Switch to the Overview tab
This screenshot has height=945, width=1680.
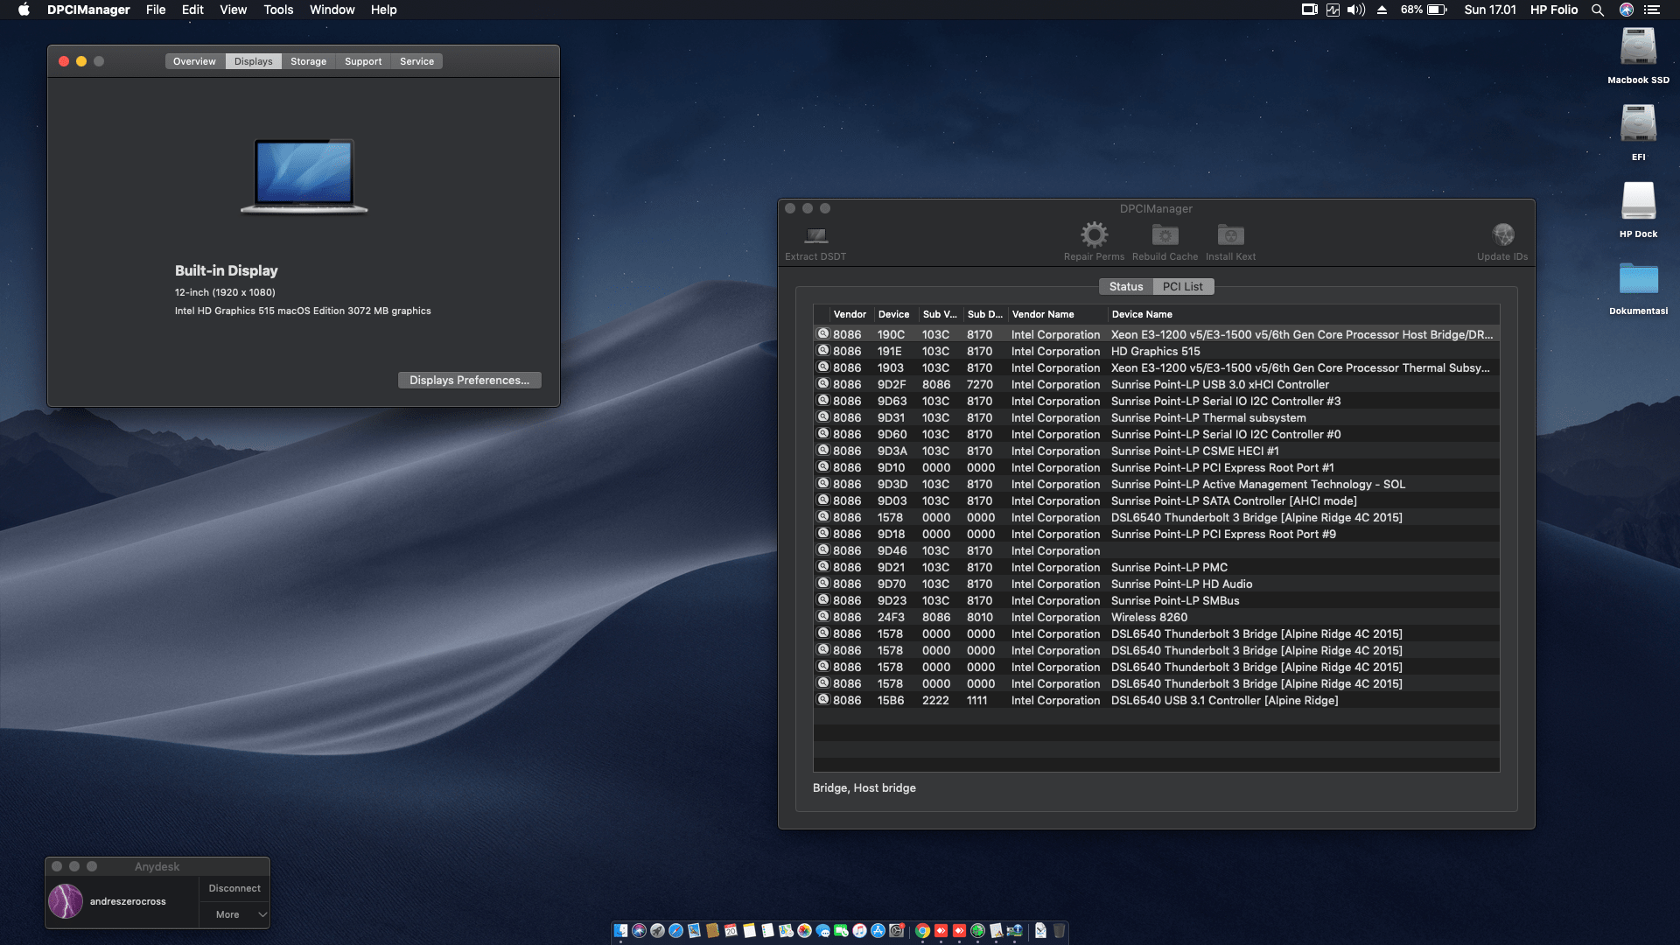click(x=194, y=61)
